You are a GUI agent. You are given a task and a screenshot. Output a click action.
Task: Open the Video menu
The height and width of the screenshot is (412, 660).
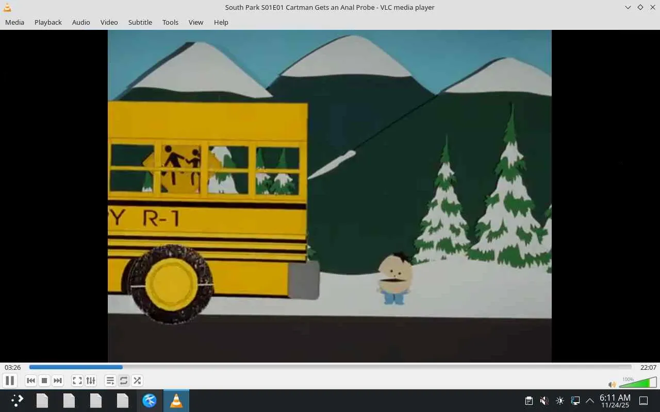(x=109, y=22)
